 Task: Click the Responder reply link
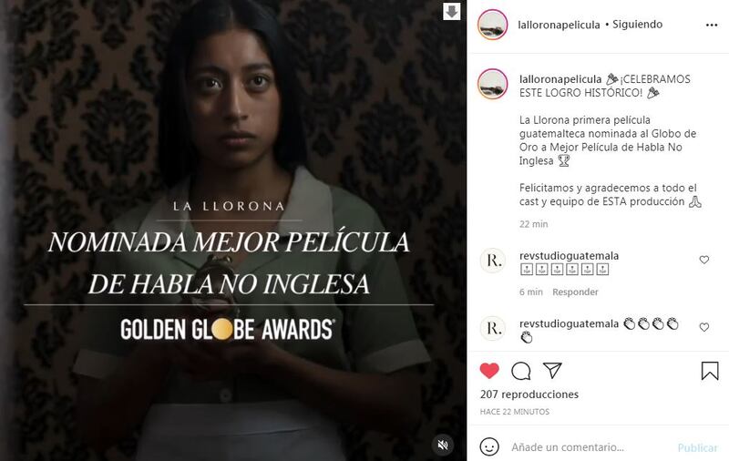(x=575, y=292)
